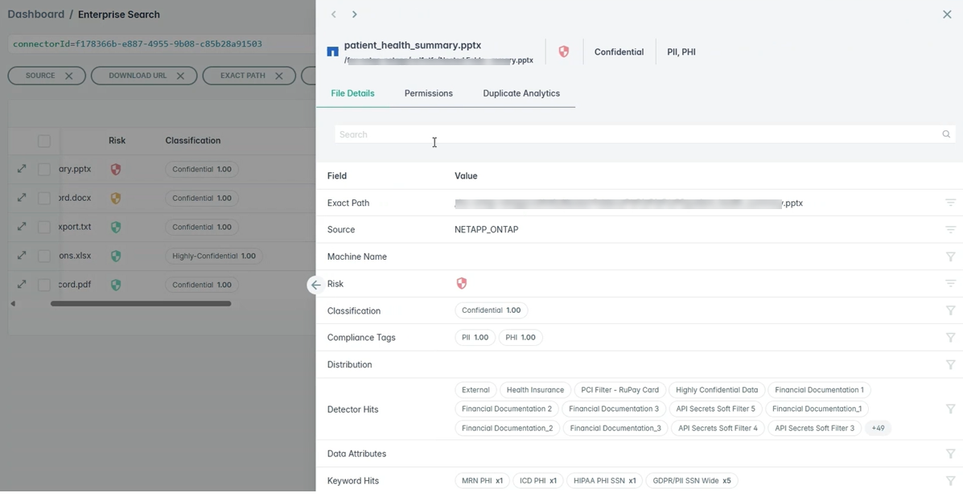This screenshot has width=963, height=497.
Task: Check the box for ord.docx row
Action: 43,198
